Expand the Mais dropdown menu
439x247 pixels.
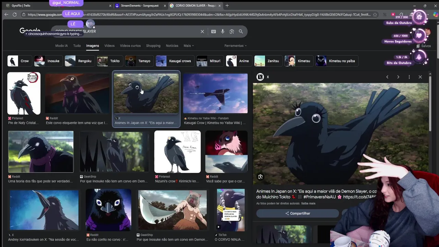(189, 46)
